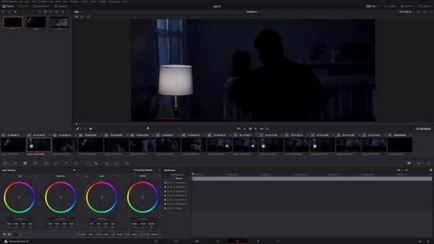The height and width of the screenshot is (244, 434).
Task: Open the File menu
Action: pos(21,1)
